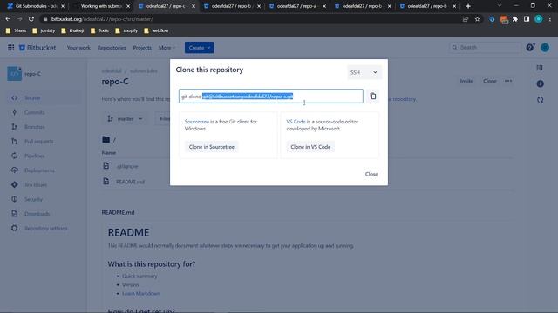Bookmark this page with the star icon
Screen dimensions: 558x313
click(477, 19)
